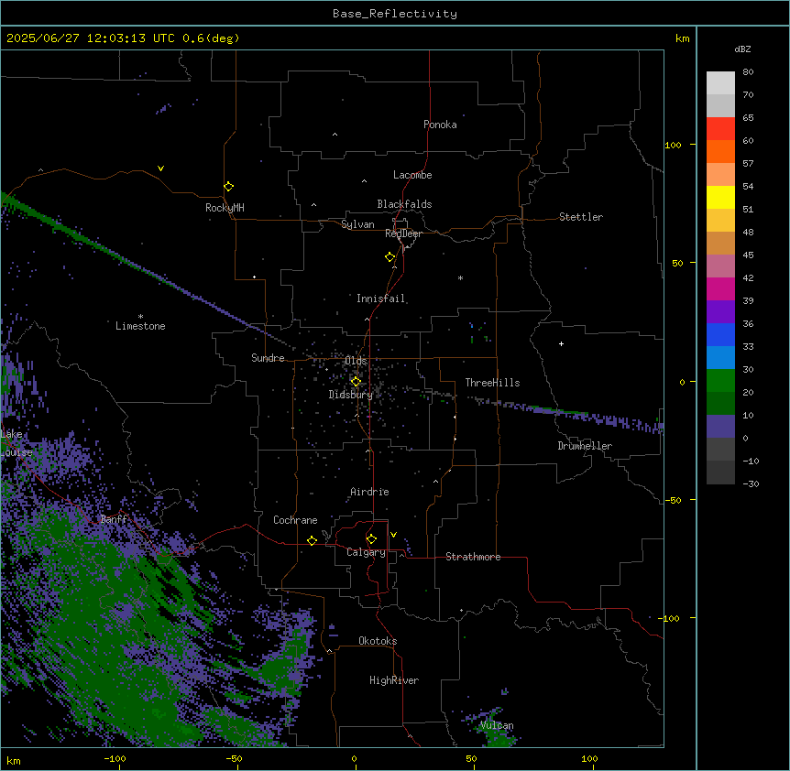Click the ThreeHills label

(x=492, y=383)
